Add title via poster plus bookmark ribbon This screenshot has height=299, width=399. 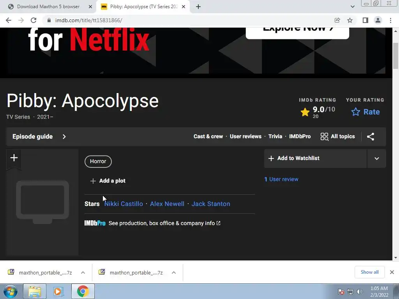click(14, 158)
